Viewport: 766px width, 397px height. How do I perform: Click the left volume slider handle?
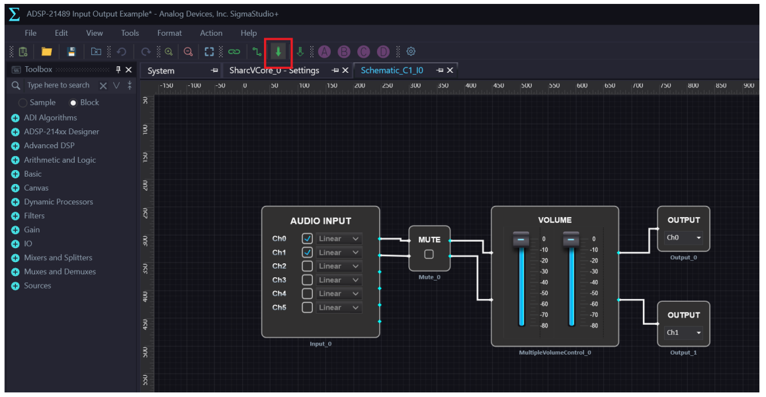(x=521, y=240)
